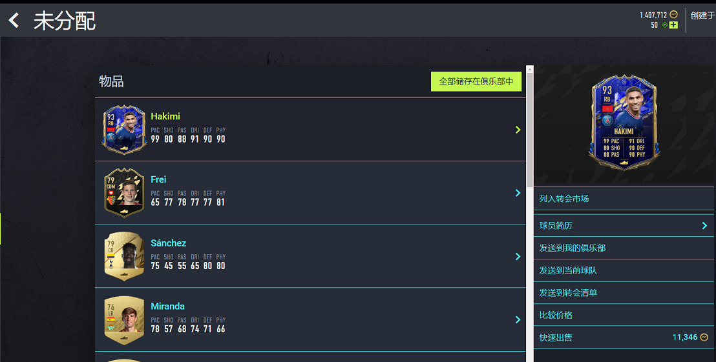
Task: Click 全部储存在俱乐部中 button
Action: pyautogui.click(x=476, y=81)
